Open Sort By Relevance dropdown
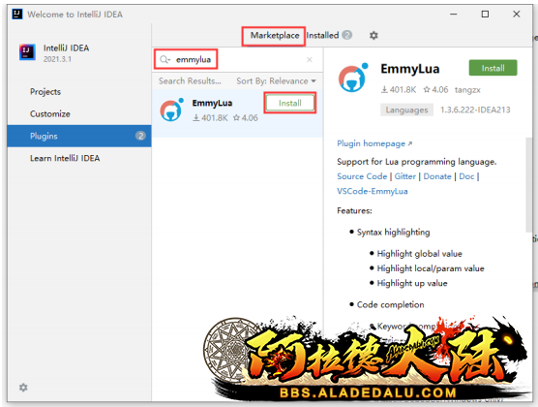The width and height of the screenshot is (538, 407). coord(276,81)
